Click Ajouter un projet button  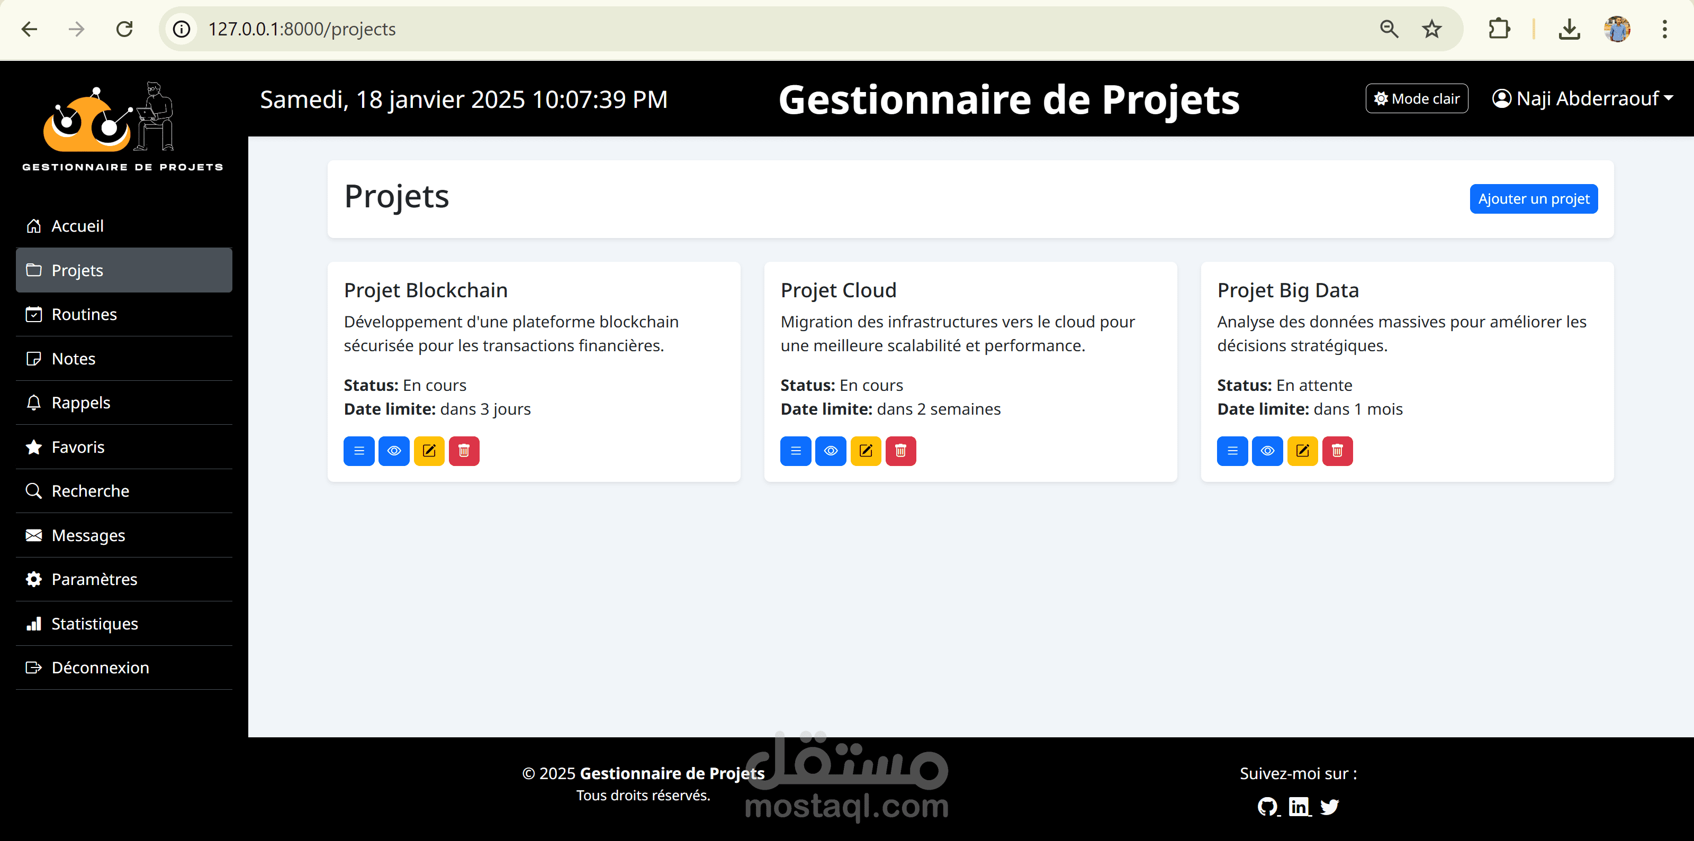pyautogui.click(x=1533, y=198)
